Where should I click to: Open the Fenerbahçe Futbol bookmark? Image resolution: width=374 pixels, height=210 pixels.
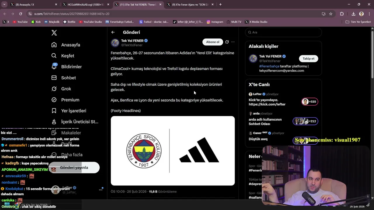point(120,22)
